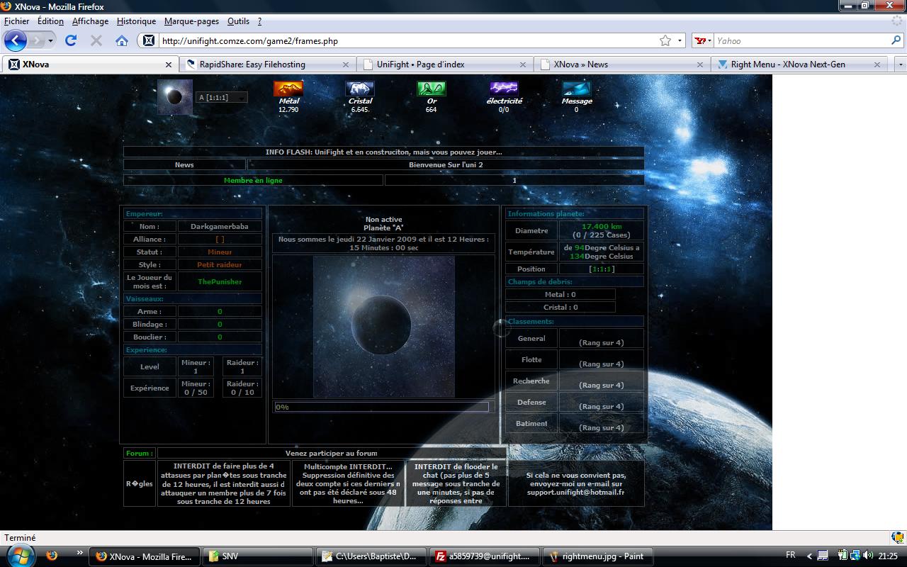Open the address bar history dropdown arrow
Viewport: 907px width, 567px height.
click(680, 40)
